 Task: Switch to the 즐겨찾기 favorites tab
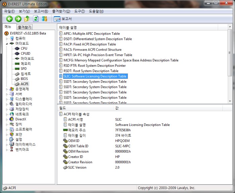(x=25, y=27)
